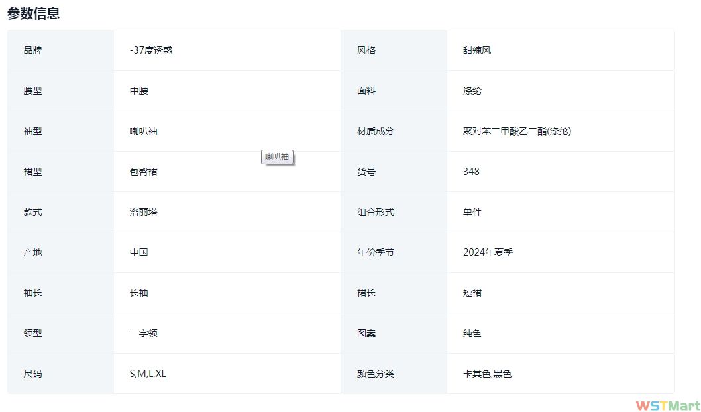
Task: Click the small 喇叭袖 tooltip popup
Action: (x=278, y=158)
